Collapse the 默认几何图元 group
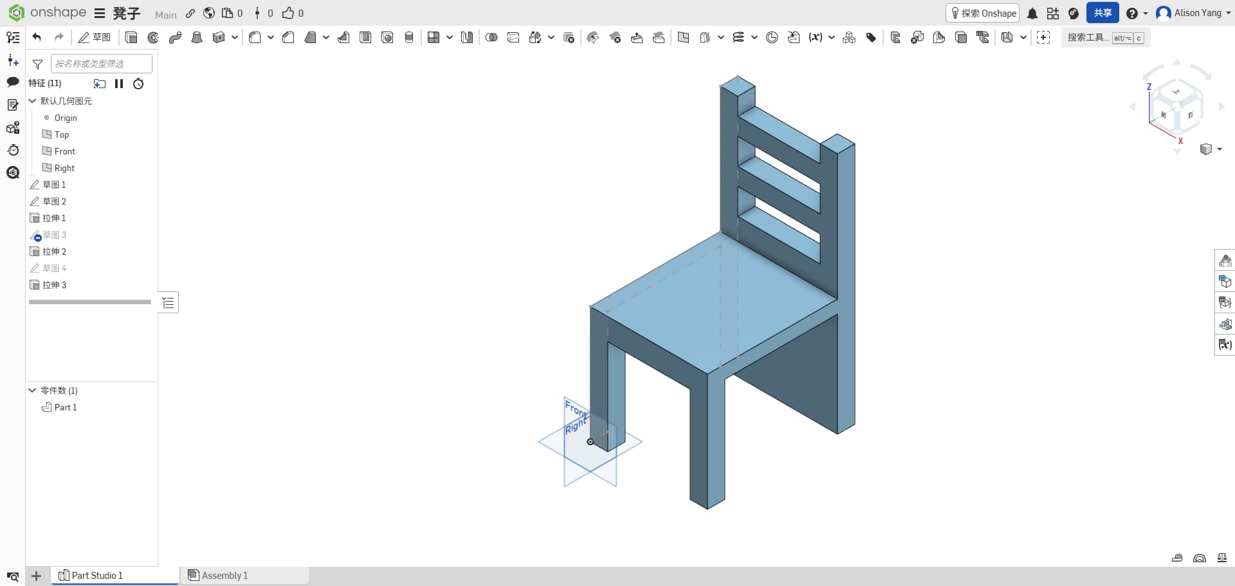The height and width of the screenshot is (586, 1235). point(32,101)
